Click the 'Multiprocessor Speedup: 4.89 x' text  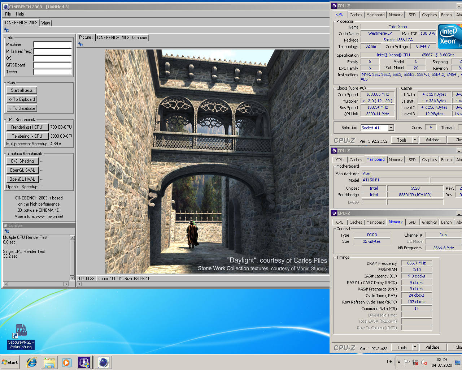click(x=34, y=144)
